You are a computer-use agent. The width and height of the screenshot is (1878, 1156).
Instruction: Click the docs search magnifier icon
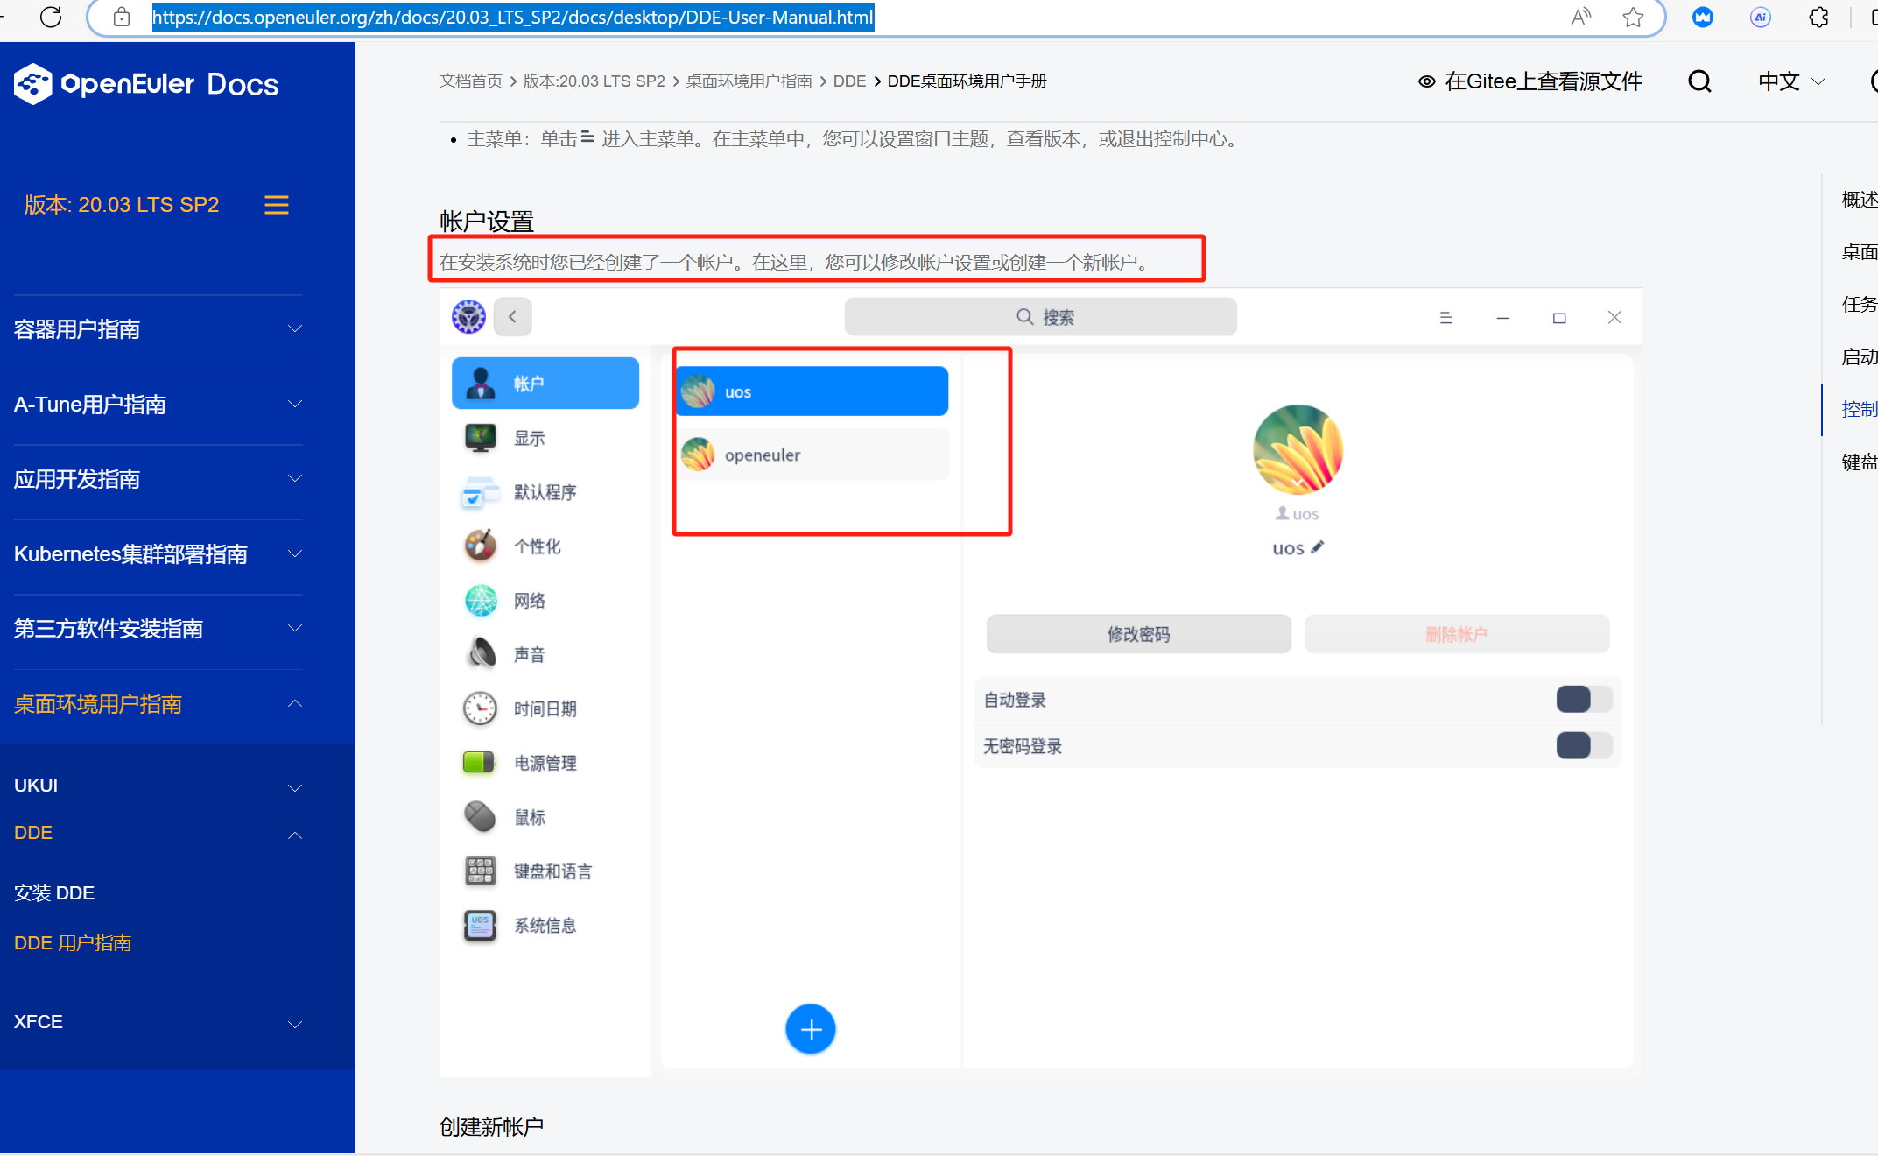pos(1699,81)
